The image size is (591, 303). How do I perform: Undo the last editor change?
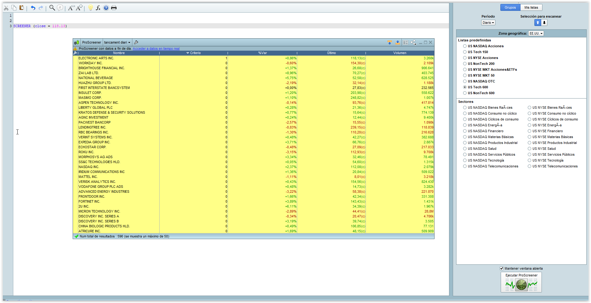pyautogui.click(x=33, y=8)
